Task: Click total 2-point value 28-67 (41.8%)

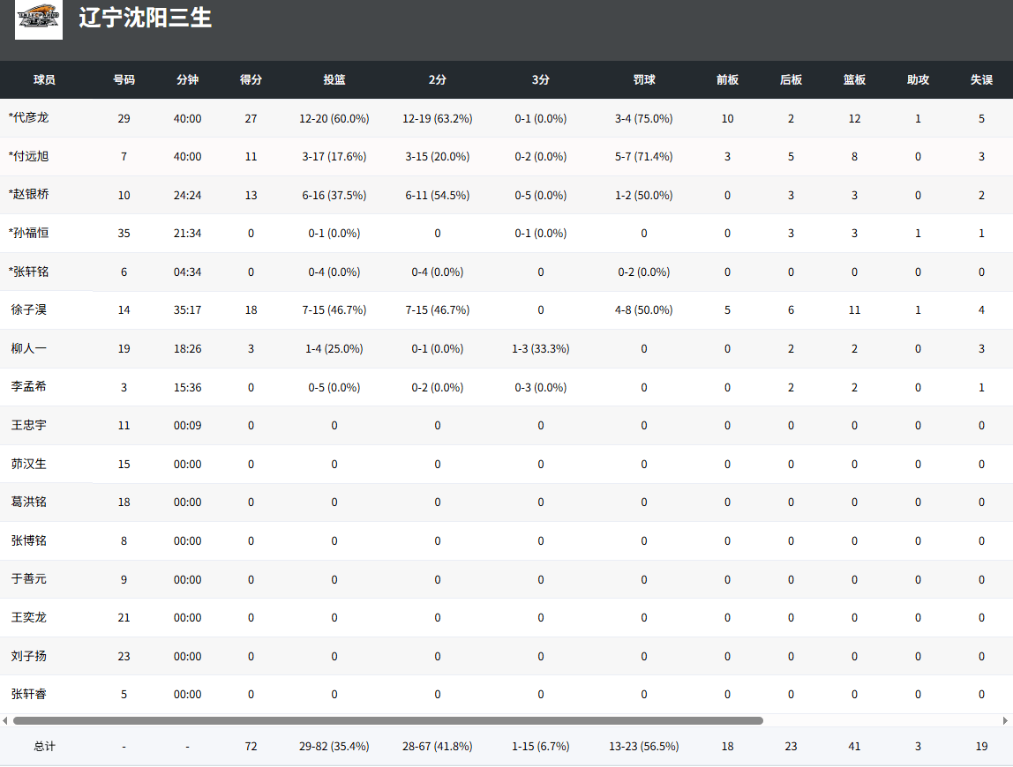Action: coord(438,747)
